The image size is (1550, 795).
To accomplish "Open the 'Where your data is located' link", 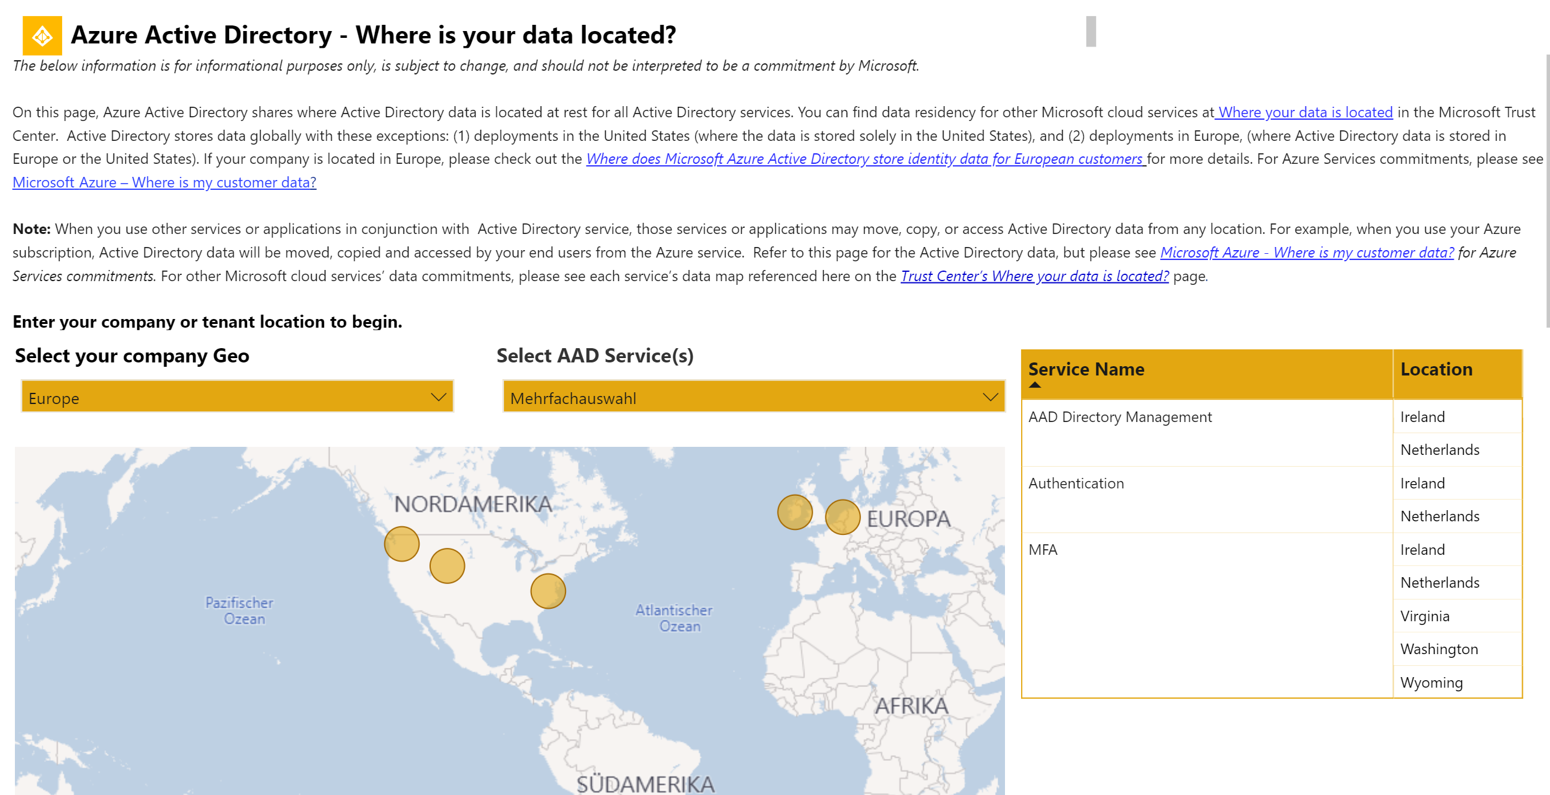I will [x=1305, y=113].
